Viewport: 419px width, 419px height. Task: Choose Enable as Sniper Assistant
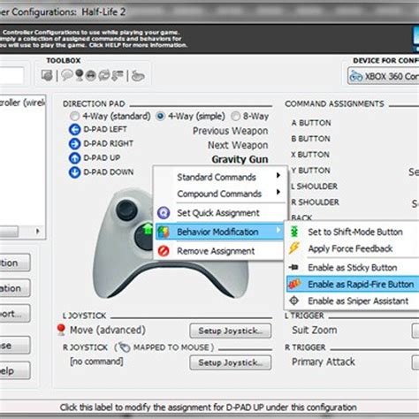pyautogui.click(x=353, y=301)
